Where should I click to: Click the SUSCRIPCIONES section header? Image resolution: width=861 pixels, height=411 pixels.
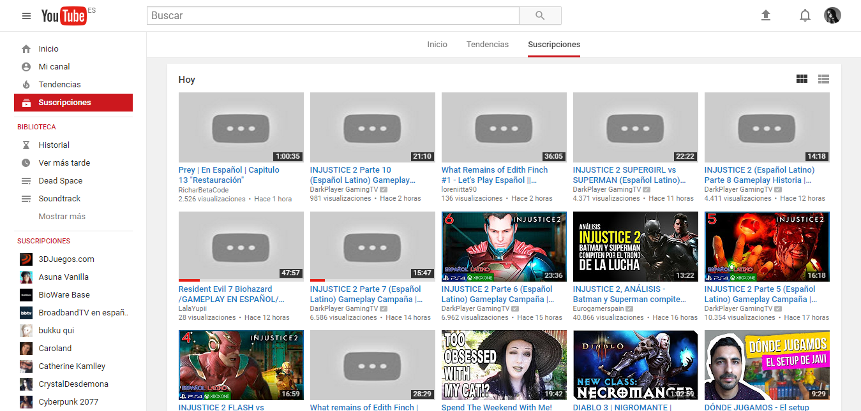[x=44, y=242]
